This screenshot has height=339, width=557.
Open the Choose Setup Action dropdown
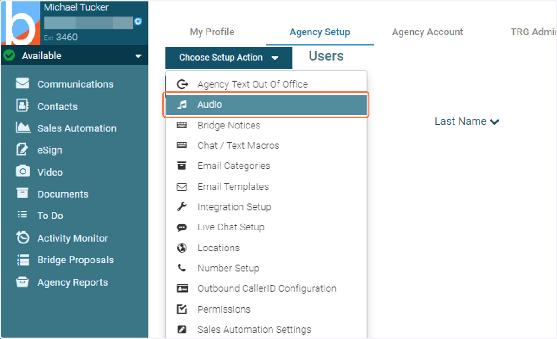(x=229, y=58)
